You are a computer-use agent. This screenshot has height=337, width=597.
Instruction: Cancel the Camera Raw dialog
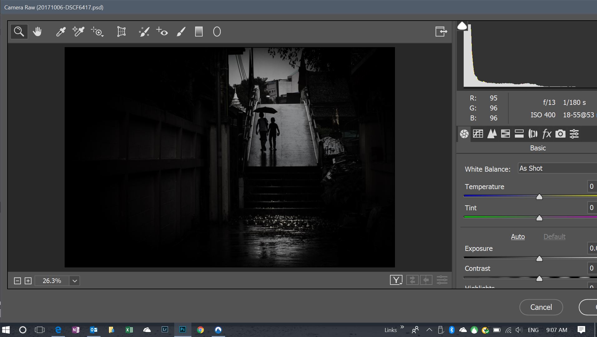540,307
